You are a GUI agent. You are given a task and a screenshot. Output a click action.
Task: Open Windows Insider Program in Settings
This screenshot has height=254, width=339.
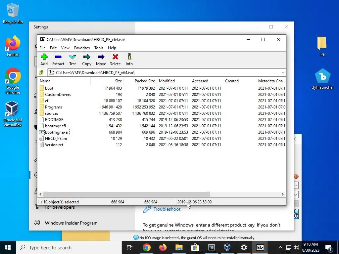pos(71,223)
